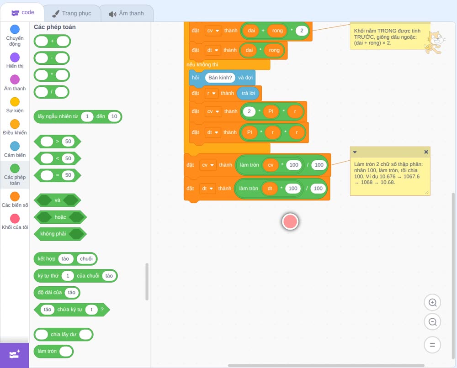Open dt dropdown in the dai * rong row
This screenshot has width=457, height=368.
[213, 50]
